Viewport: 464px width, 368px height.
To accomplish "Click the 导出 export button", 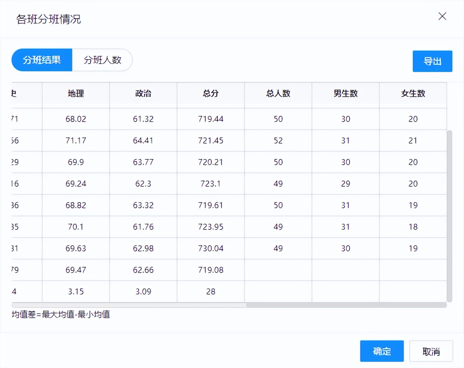I will click(432, 61).
